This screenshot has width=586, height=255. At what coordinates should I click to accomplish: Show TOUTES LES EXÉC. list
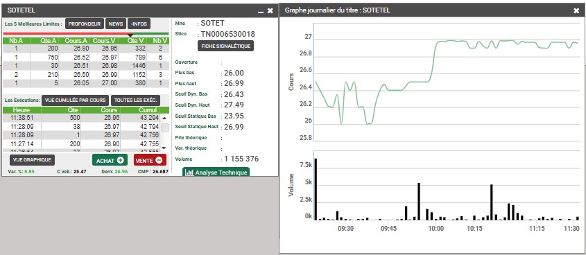(136, 100)
